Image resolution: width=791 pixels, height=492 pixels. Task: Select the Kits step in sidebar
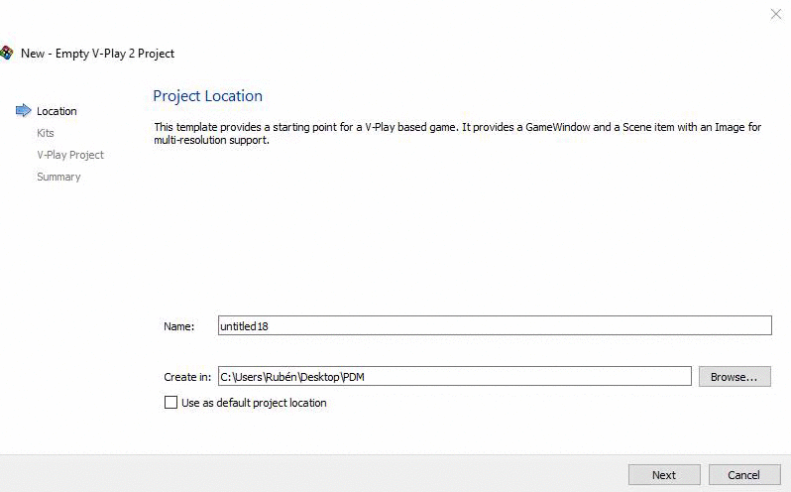tap(46, 133)
